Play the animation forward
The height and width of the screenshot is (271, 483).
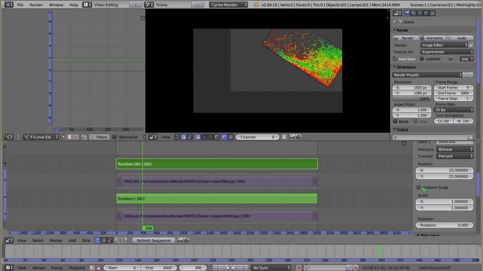(x=234, y=268)
